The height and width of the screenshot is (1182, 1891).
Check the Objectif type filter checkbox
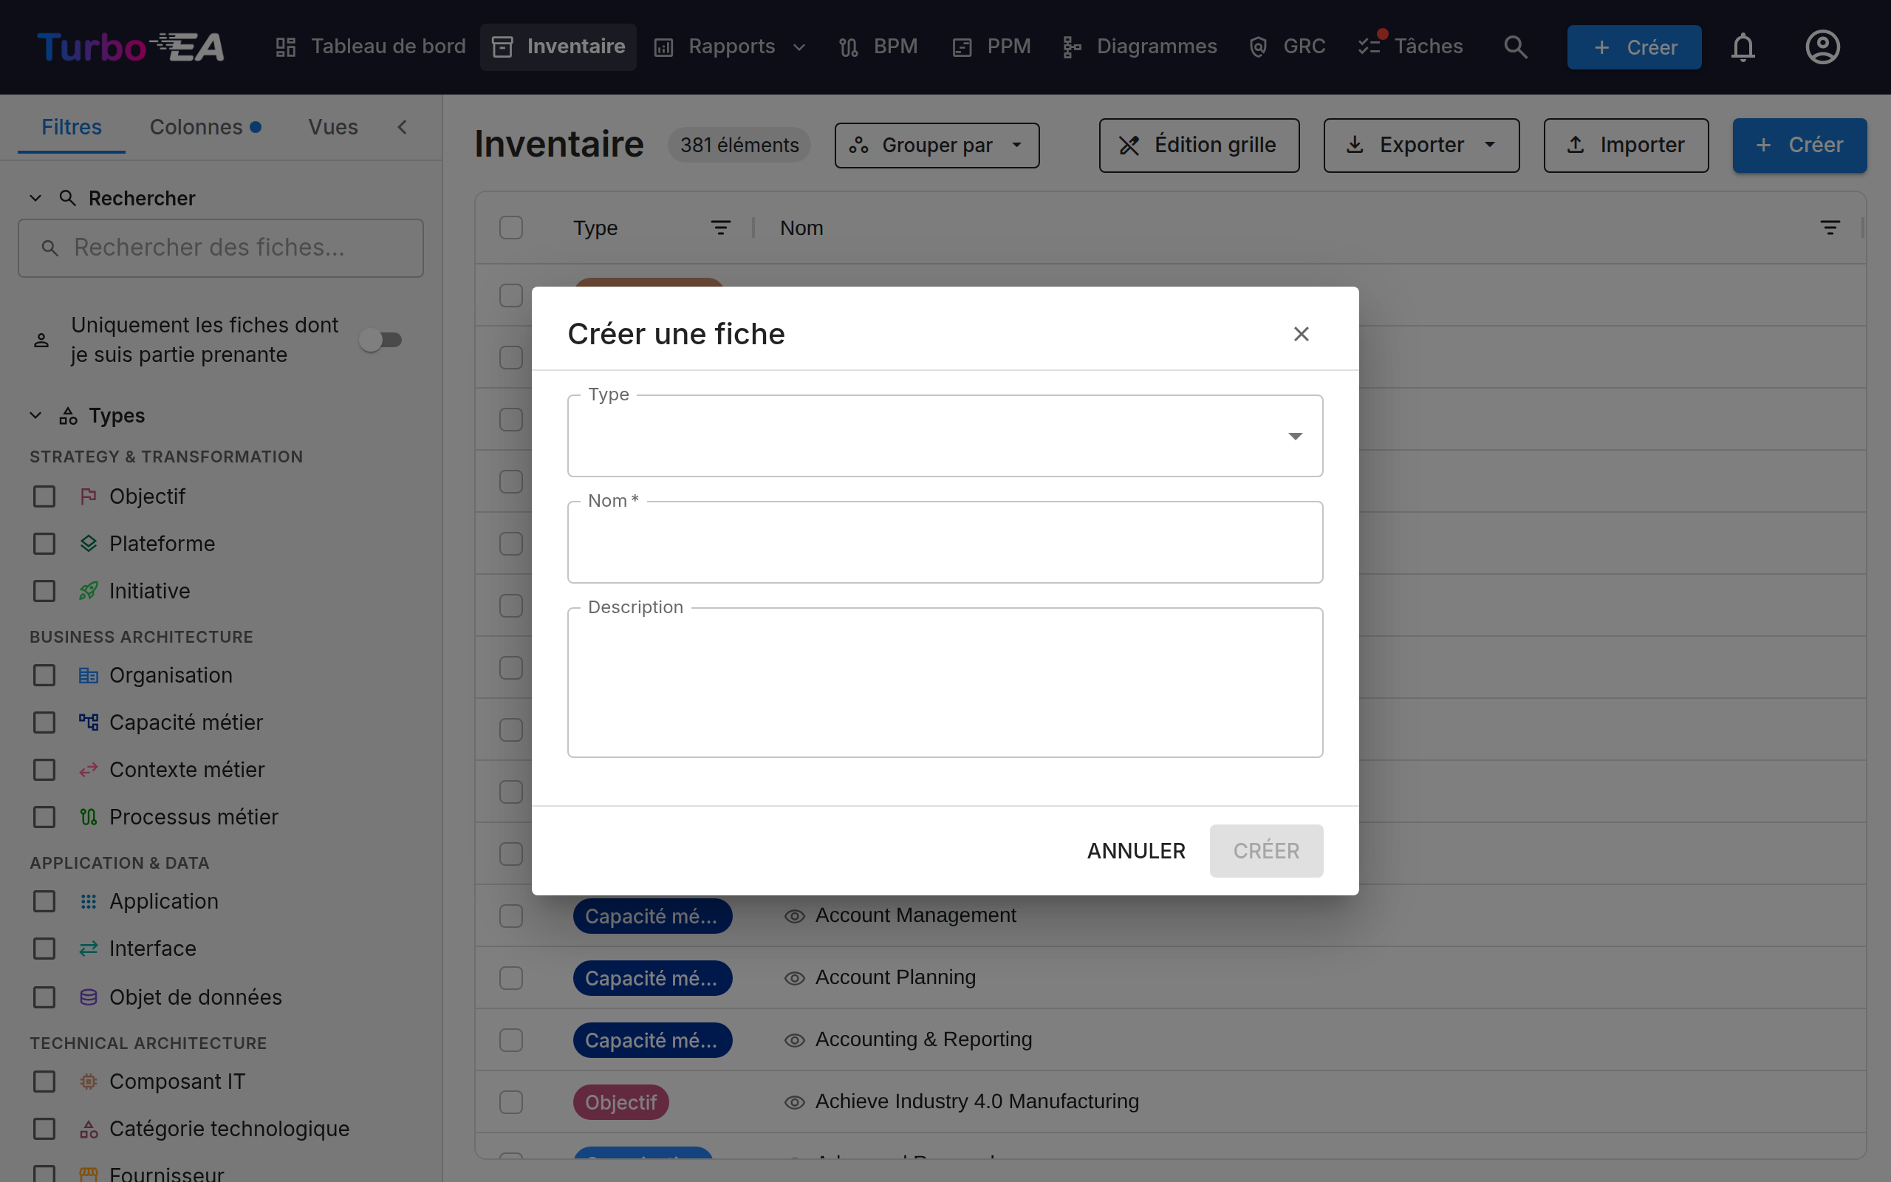[x=44, y=496]
